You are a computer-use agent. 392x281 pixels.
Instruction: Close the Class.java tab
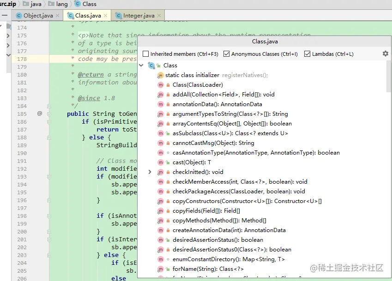pyautogui.click(x=105, y=16)
